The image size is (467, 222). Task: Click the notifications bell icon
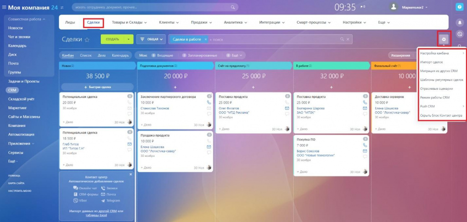pos(460,22)
